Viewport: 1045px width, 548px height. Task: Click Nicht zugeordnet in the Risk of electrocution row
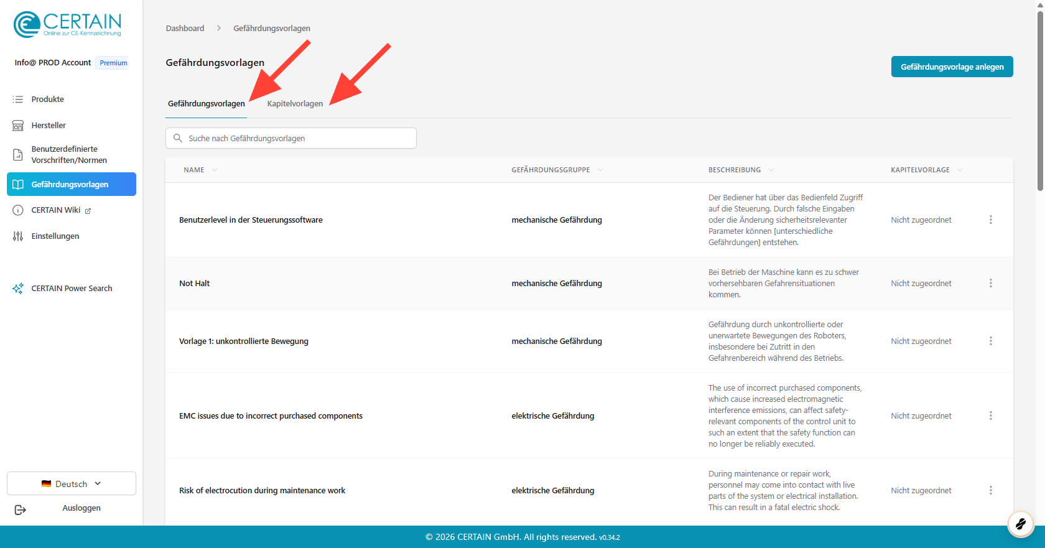click(x=921, y=491)
